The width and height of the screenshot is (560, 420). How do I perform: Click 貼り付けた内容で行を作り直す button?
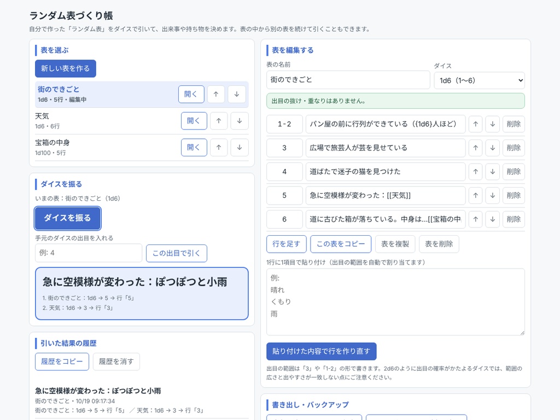click(x=322, y=352)
